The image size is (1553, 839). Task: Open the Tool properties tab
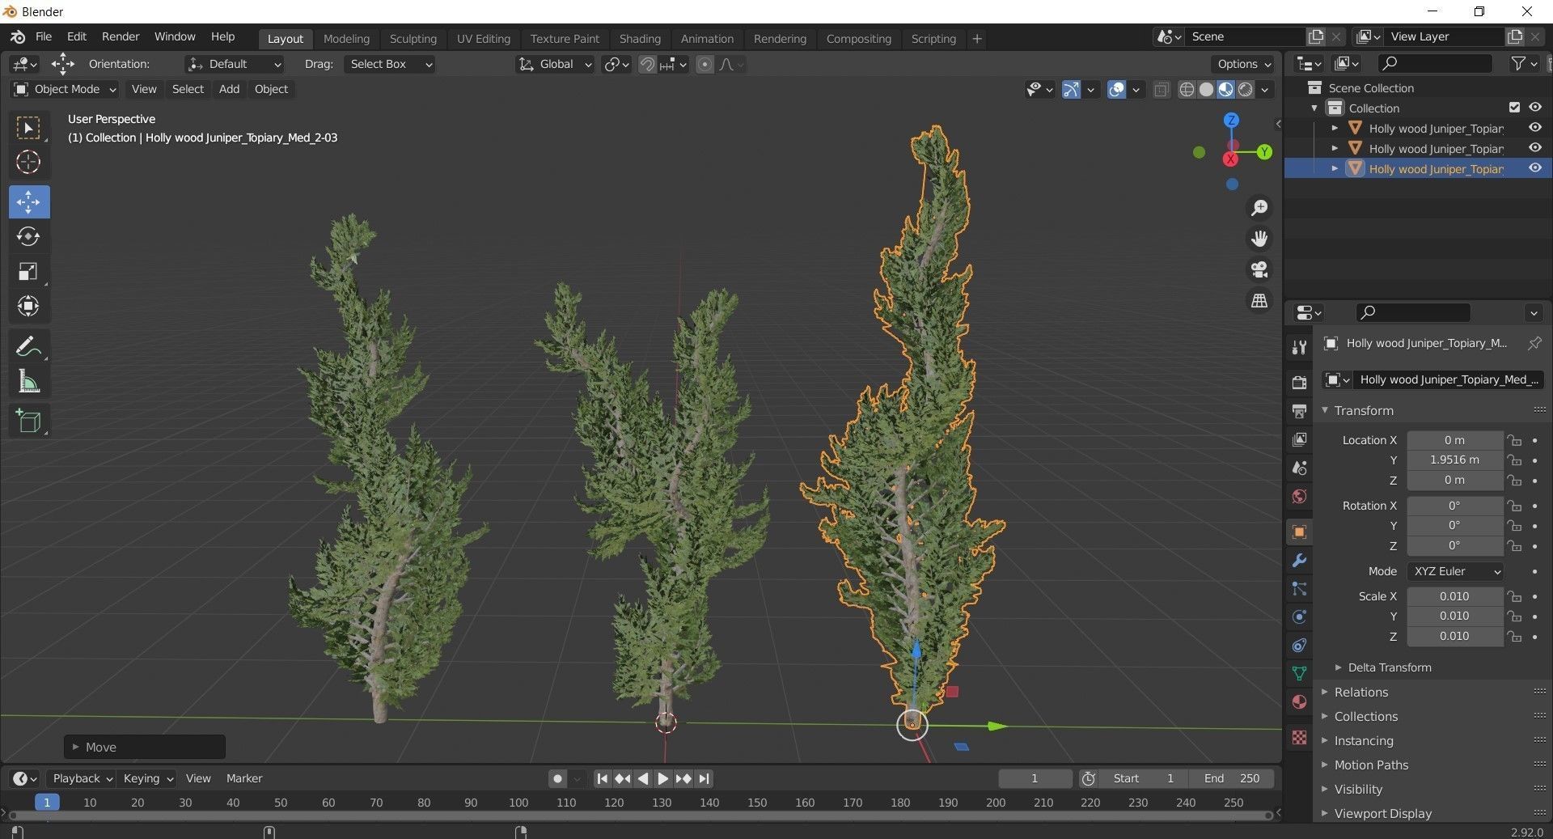pyautogui.click(x=1299, y=347)
